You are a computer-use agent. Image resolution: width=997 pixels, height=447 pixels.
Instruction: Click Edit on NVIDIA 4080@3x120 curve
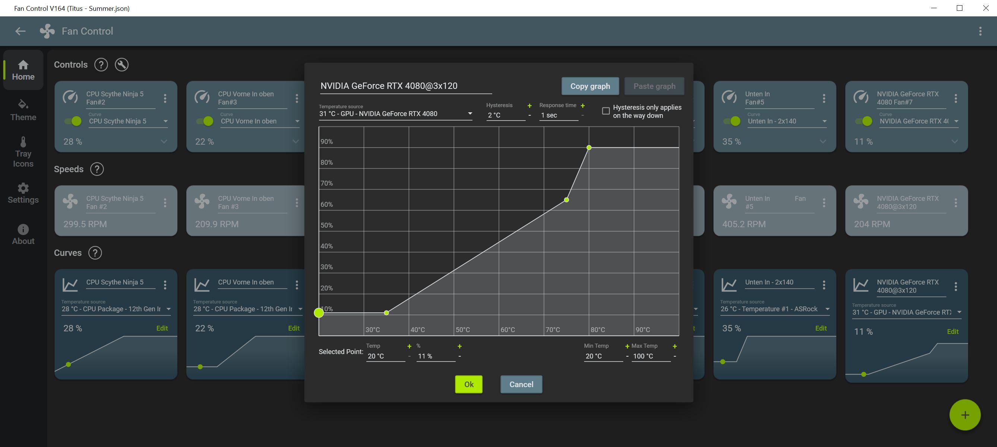click(x=952, y=332)
